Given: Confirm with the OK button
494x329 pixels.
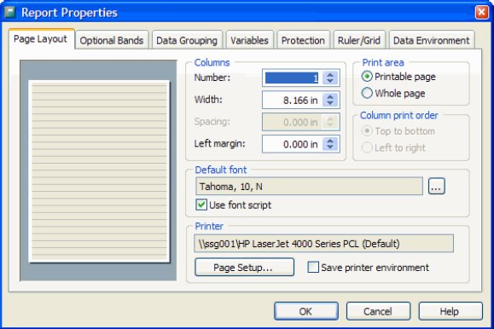Looking at the screenshot, I should pos(306,311).
